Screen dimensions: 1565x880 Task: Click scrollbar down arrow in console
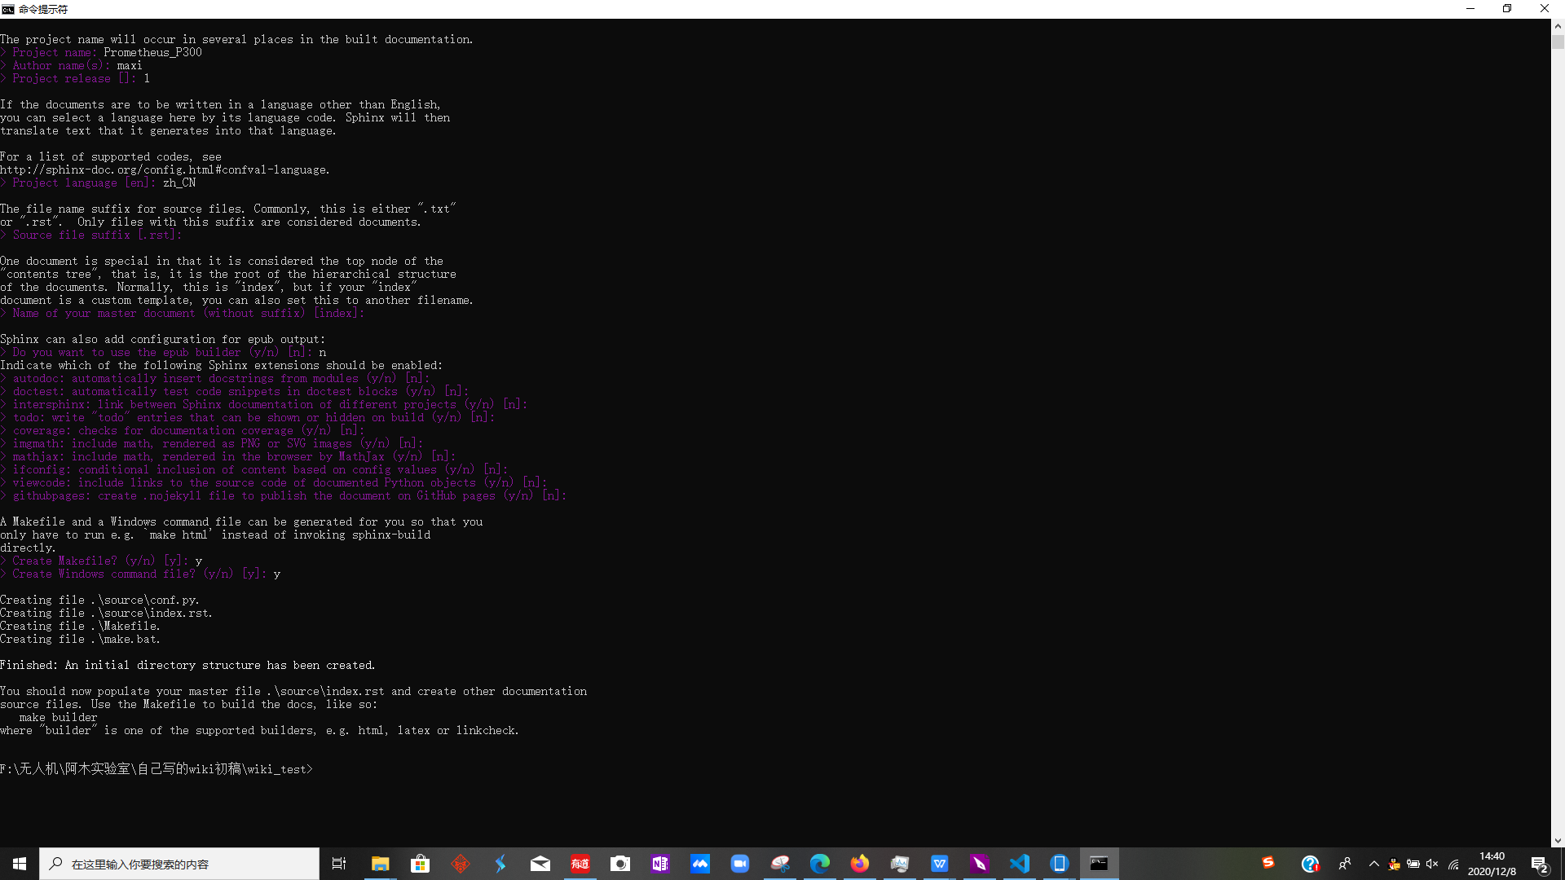coord(1558,840)
